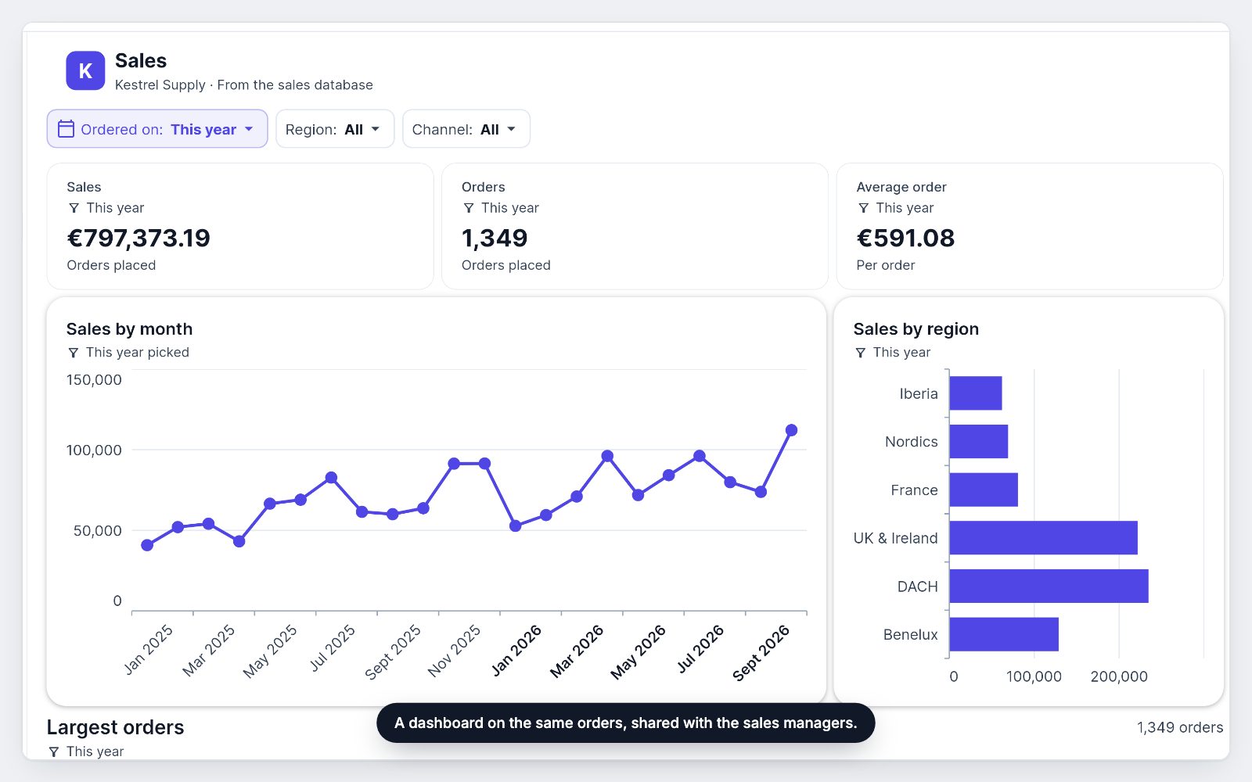Viewport: 1252px width, 782px height.
Task: Click the Largest orders heading
Action: point(115,727)
